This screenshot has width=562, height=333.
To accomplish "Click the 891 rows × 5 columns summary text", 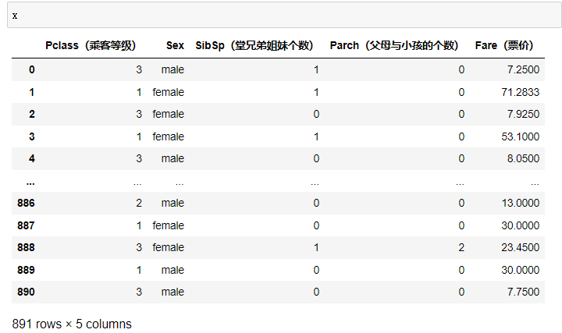I will point(72,323).
